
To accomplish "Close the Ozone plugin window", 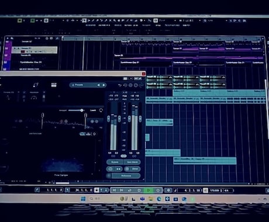I will tap(143, 74).
